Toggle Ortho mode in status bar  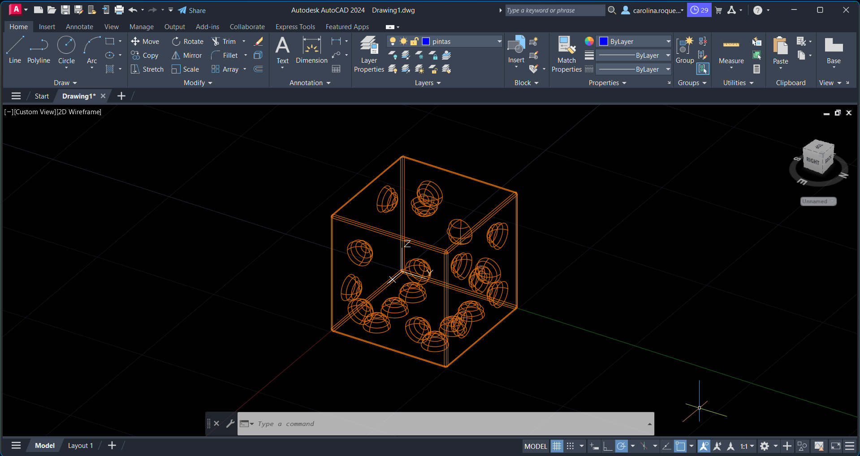(x=608, y=446)
